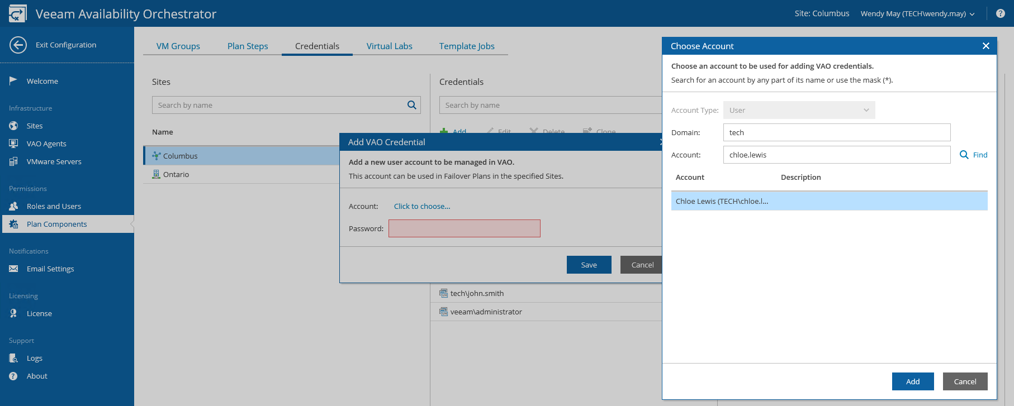Click the Roles and Users icon
This screenshot has height=406, width=1014.
[13, 206]
